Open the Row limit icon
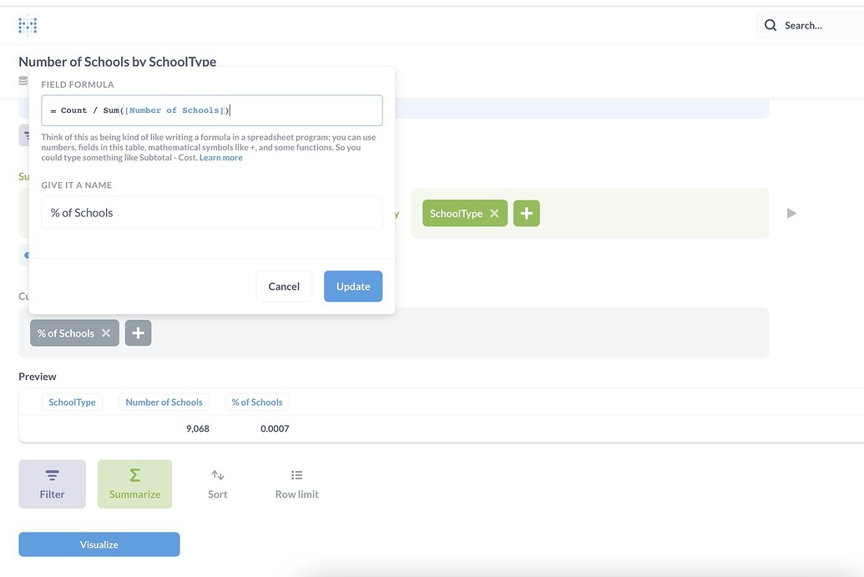The height and width of the screenshot is (577, 864). pyautogui.click(x=296, y=473)
